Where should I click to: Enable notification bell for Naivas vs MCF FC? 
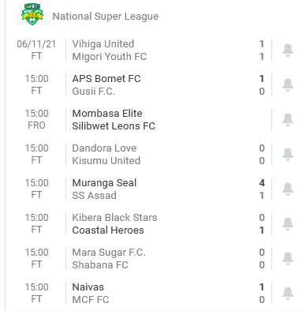(x=288, y=293)
